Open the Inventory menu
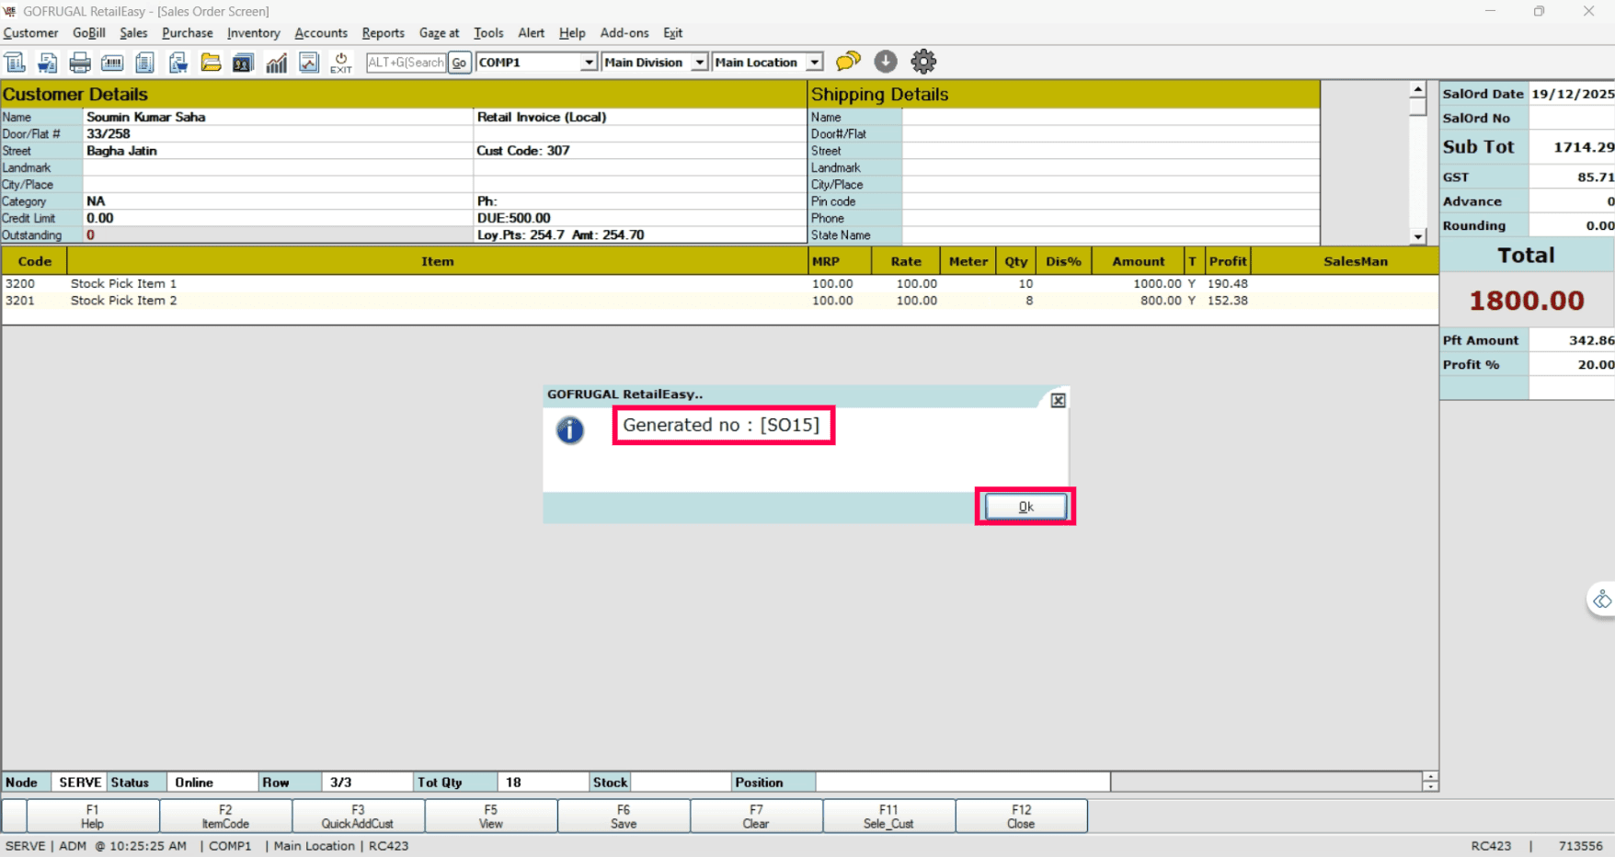Viewport: 1615px width, 857px height. (254, 33)
